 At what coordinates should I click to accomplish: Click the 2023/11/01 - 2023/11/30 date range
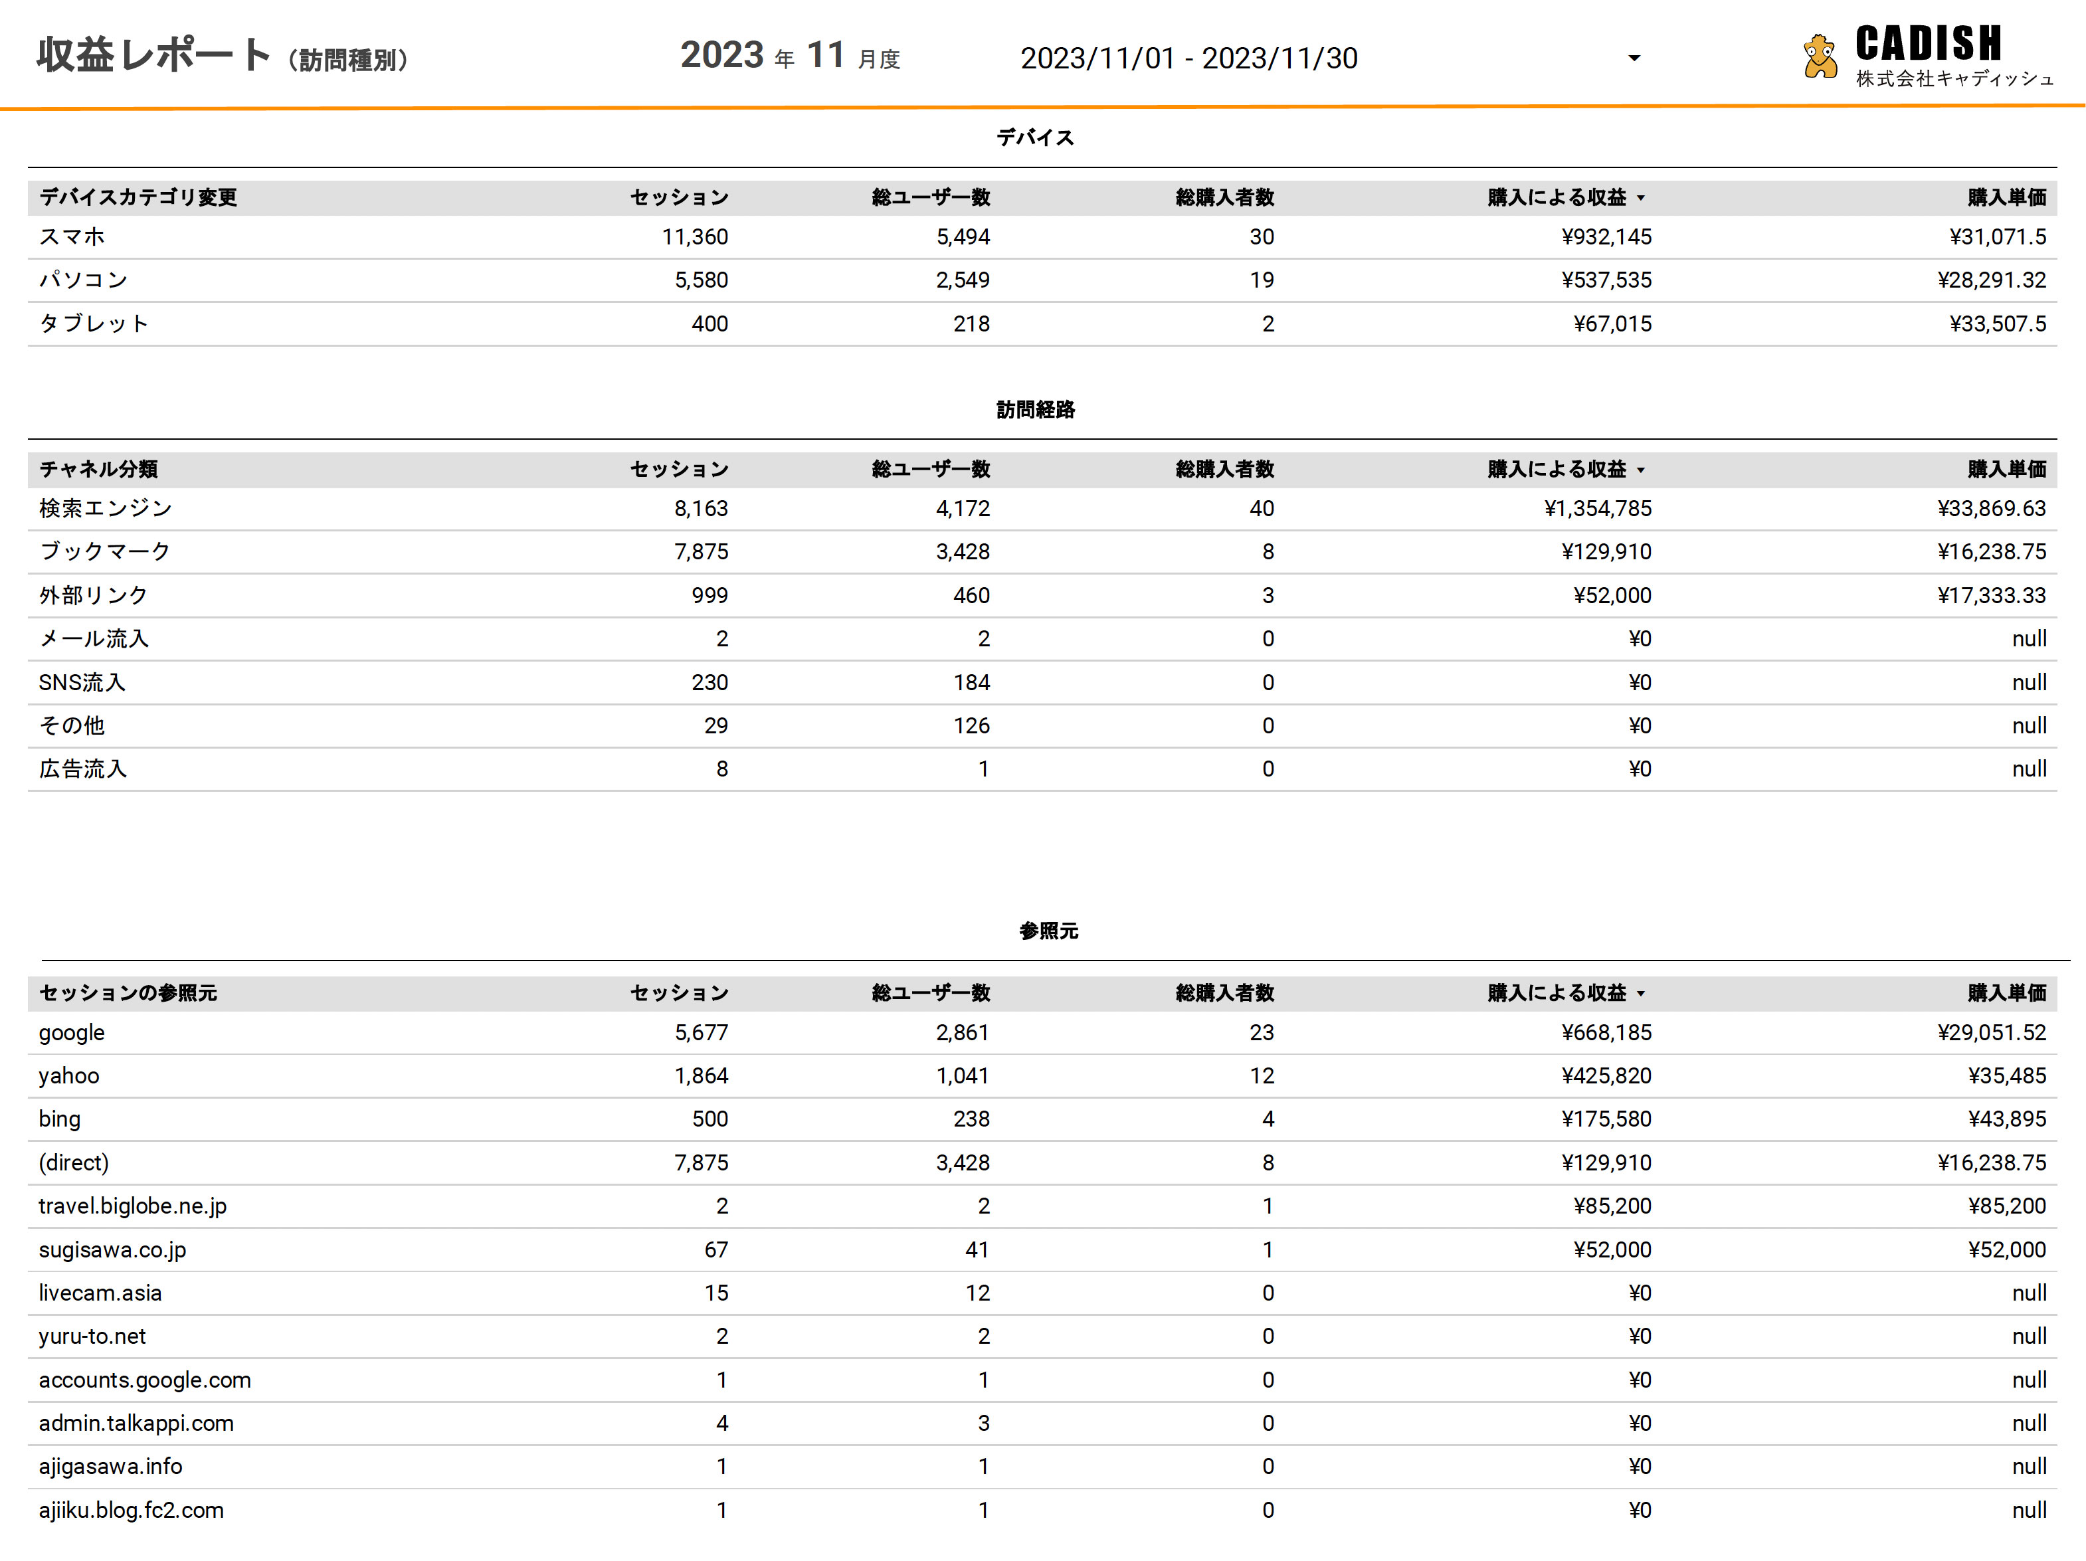(x=1188, y=58)
